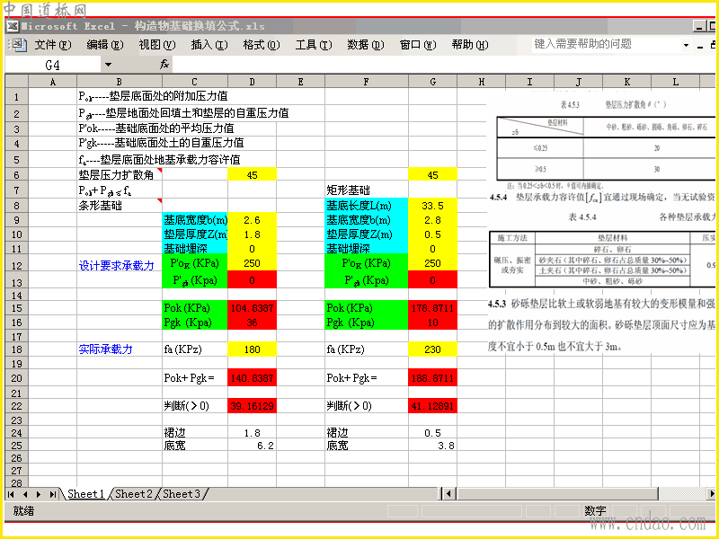Image resolution: width=719 pixels, height=539 pixels.
Task: Click the previous sheet tab arrow
Action: coord(25,494)
